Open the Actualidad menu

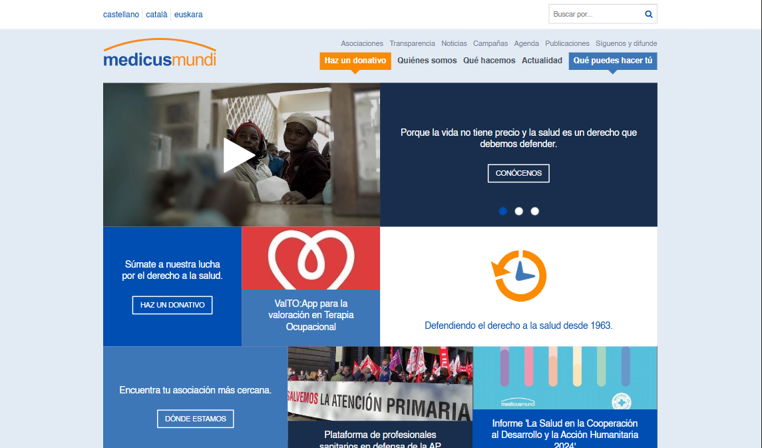(x=542, y=61)
